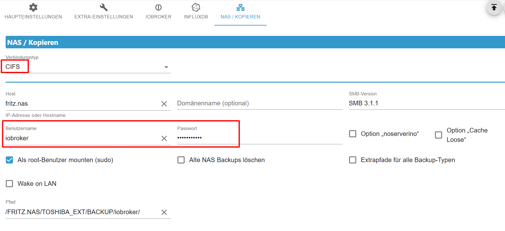This screenshot has width=505, height=231.
Task: Focus the Domänenname (optional) field
Action: (260, 103)
